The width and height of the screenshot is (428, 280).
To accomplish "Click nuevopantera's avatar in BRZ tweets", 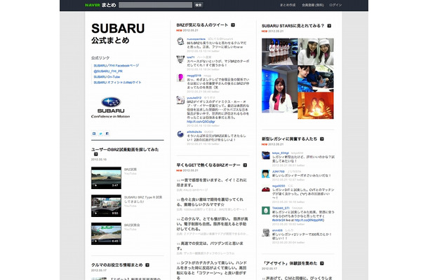I will pos(180,41).
